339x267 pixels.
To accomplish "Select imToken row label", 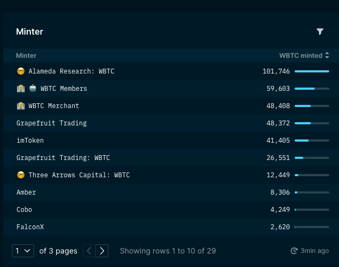I will click(30, 141).
